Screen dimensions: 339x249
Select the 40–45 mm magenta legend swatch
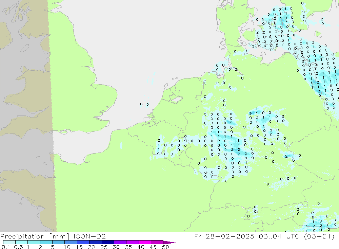(x=145, y=242)
